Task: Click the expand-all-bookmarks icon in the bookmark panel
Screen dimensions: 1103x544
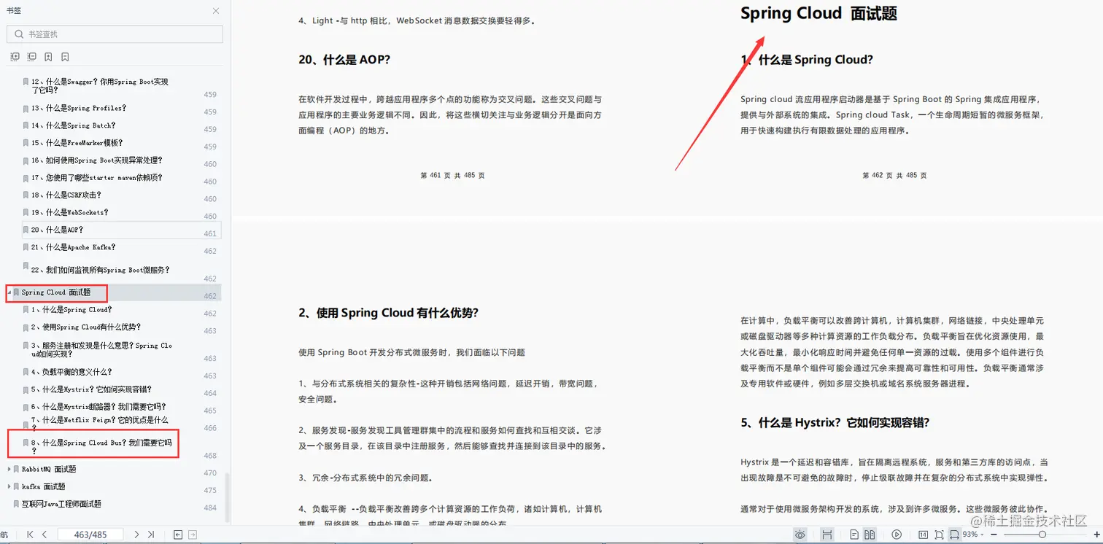Action: click(x=15, y=56)
